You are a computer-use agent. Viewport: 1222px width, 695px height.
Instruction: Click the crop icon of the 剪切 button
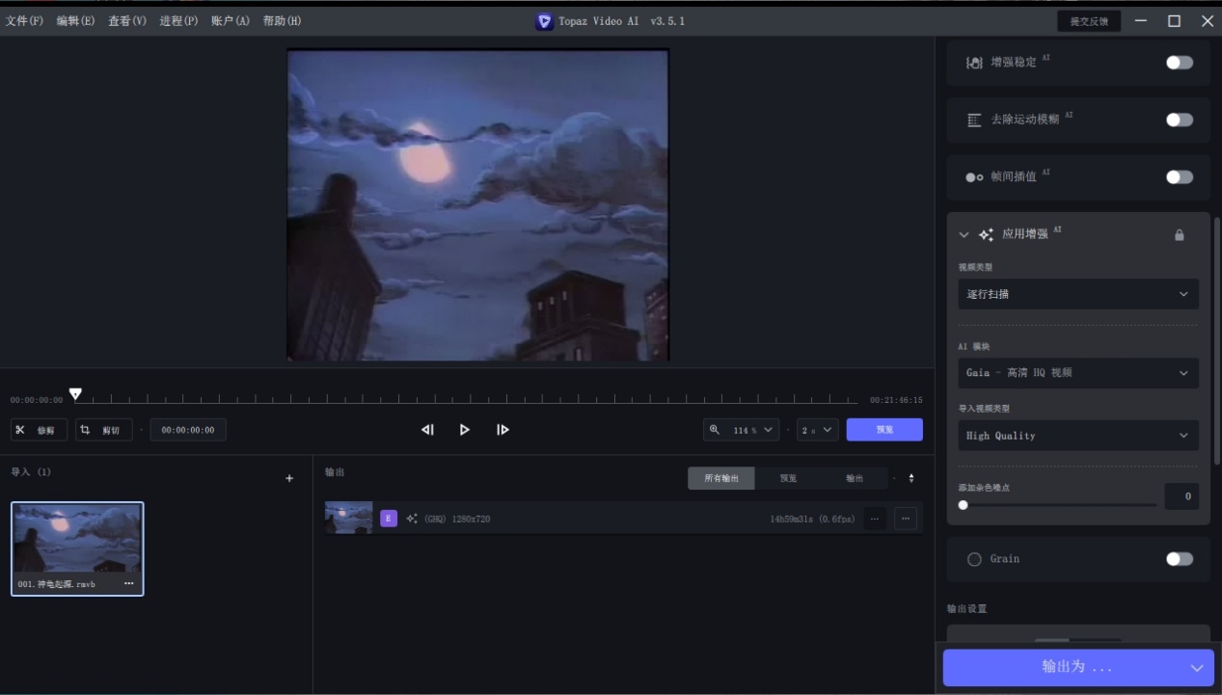coord(85,430)
